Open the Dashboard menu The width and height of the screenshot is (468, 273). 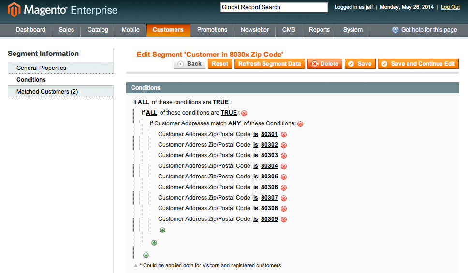tap(30, 30)
